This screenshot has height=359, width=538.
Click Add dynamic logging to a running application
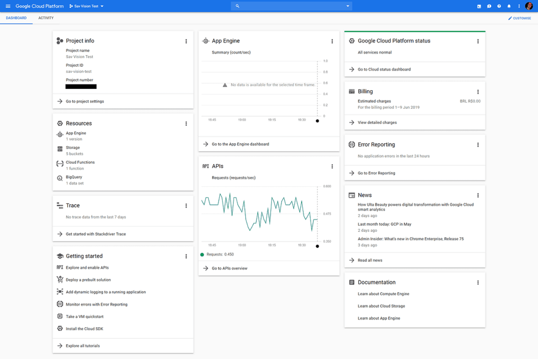106,292
